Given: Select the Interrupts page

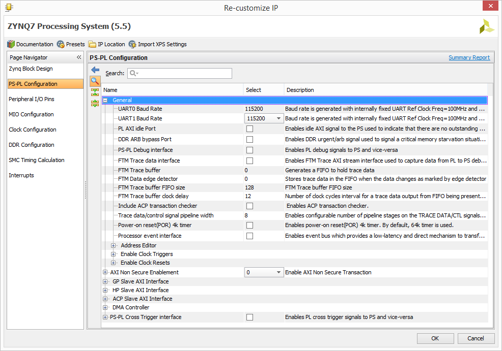Looking at the screenshot, I should 21,175.
